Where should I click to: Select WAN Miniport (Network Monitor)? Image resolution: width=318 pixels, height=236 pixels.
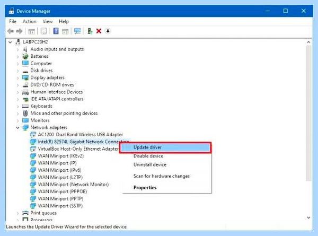pyautogui.click(x=73, y=184)
